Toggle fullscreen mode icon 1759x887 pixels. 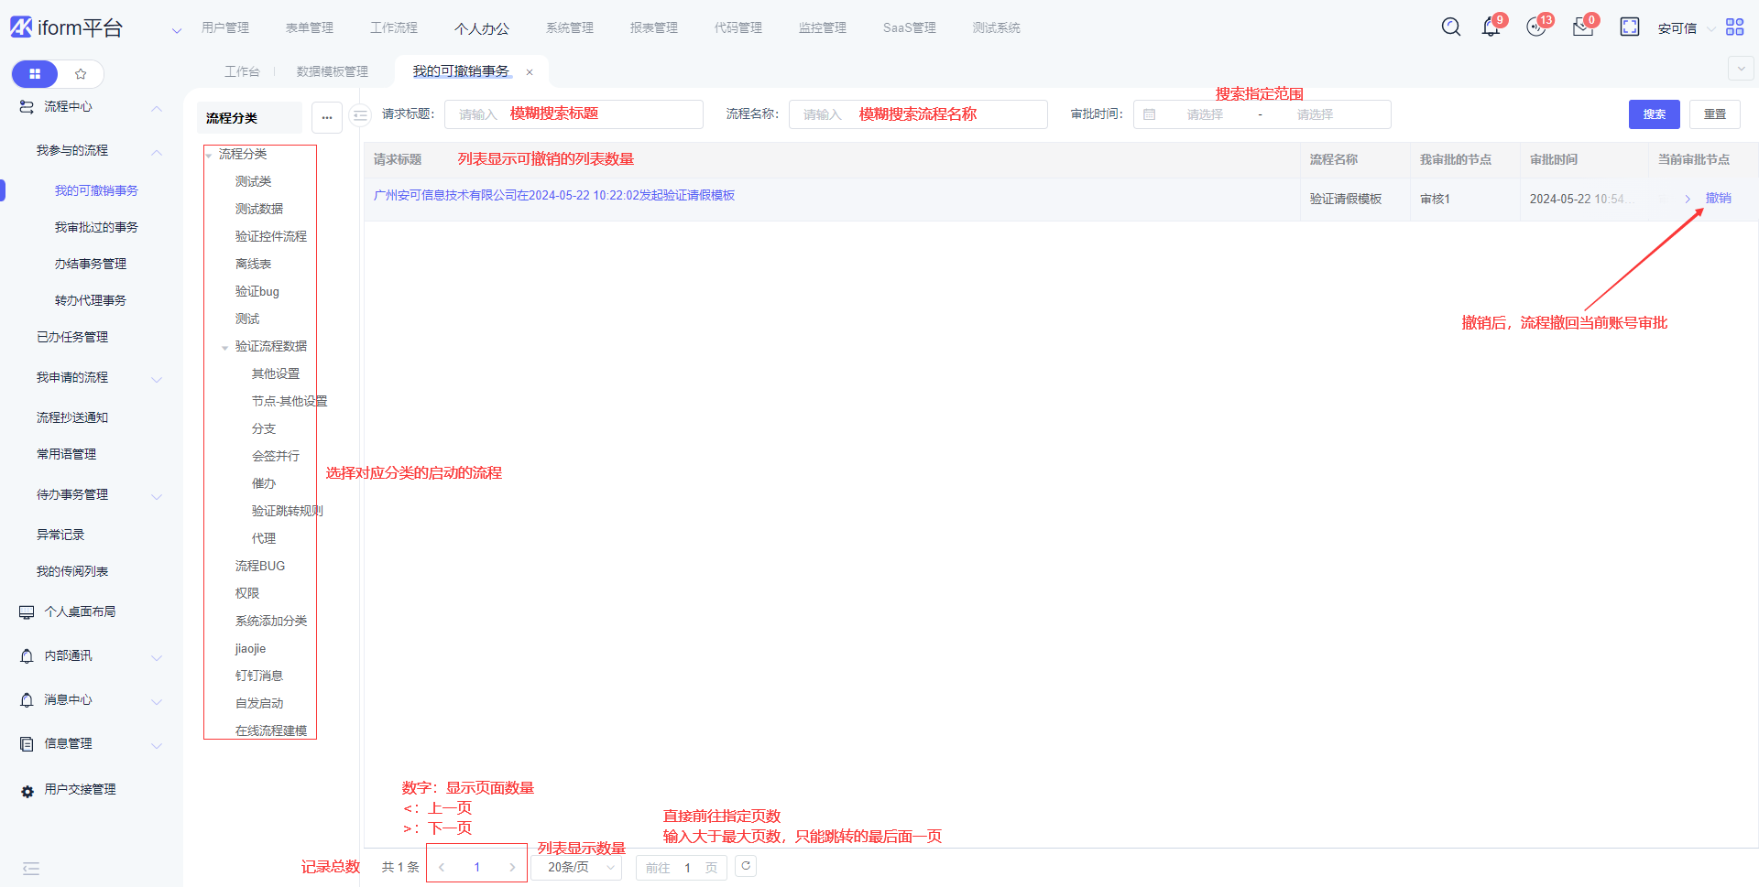[x=1629, y=27]
